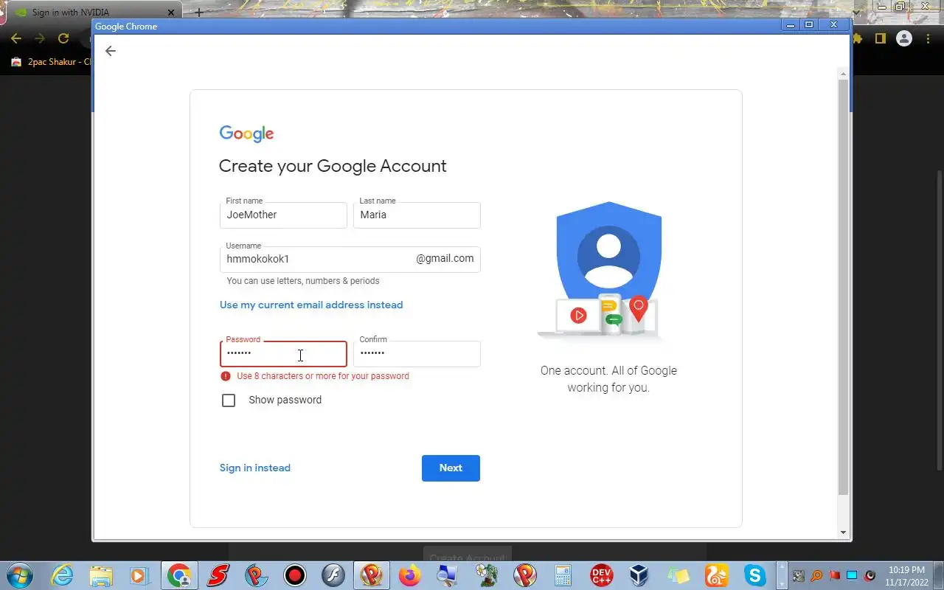Click the Google logo on the signup form
The image size is (944, 590).
(246, 133)
